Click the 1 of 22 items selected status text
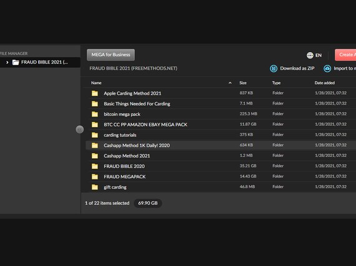 click(x=107, y=203)
